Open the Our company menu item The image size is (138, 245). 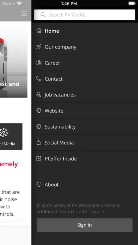[86, 47]
